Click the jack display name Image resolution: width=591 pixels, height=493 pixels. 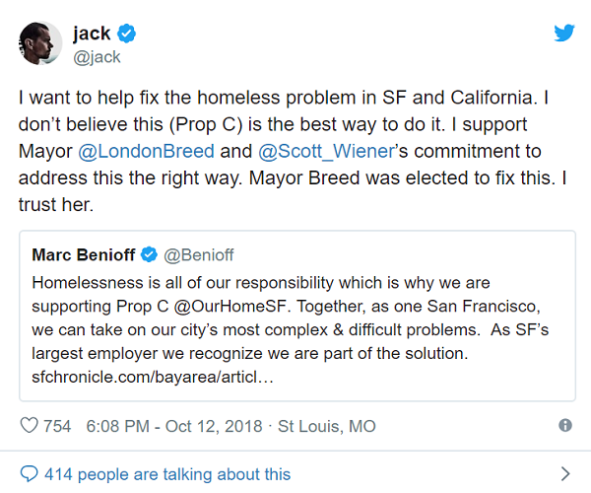tap(92, 35)
